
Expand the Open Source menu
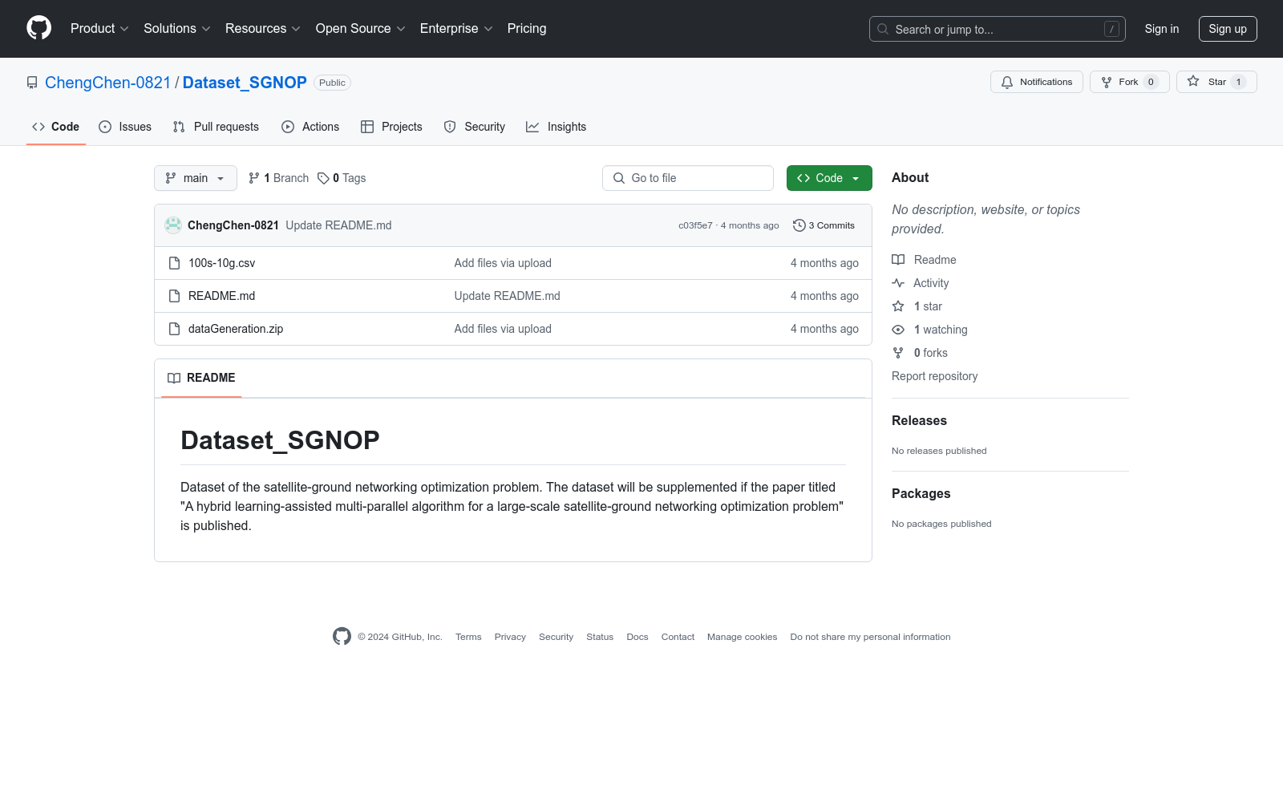(361, 29)
